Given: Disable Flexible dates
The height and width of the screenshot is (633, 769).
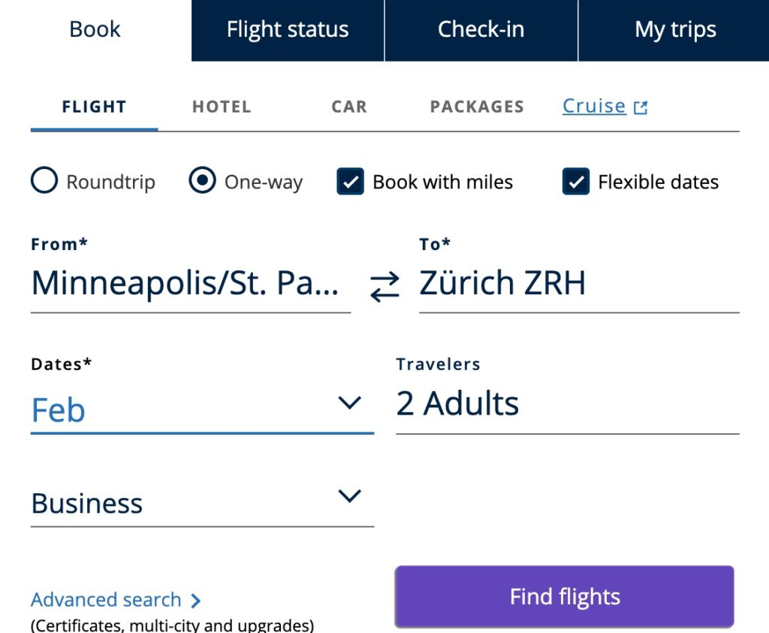Looking at the screenshot, I should coord(575,182).
